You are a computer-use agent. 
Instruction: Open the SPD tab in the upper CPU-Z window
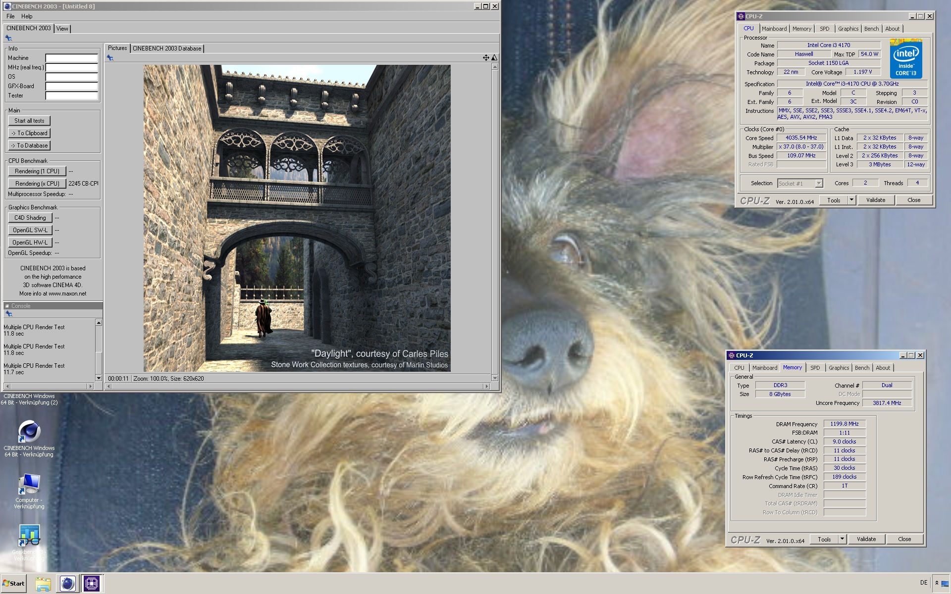(x=825, y=29)
